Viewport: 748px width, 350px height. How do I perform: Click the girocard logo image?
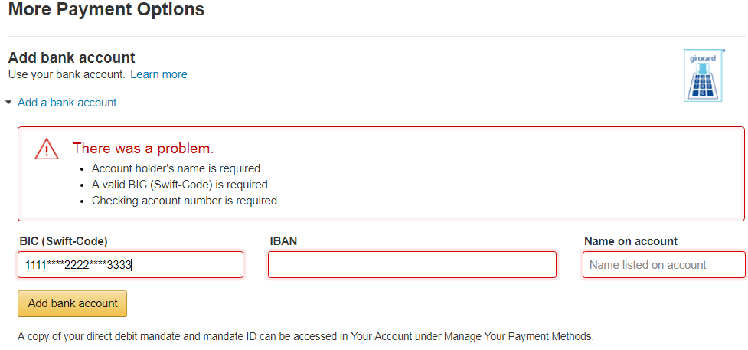[x=702, y=75]
